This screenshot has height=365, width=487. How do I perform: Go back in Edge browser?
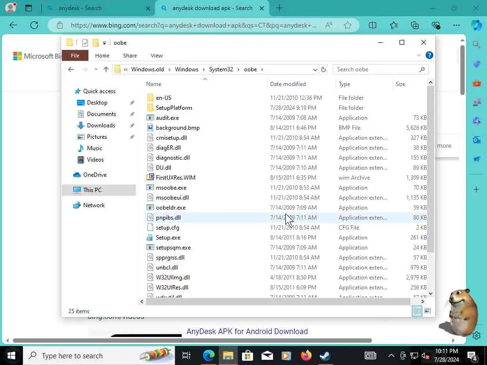[13, 25]
